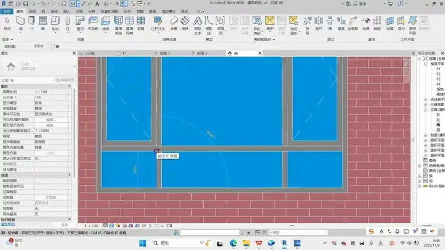Image resolution: width=445 pixels, height=250 pixels.
Task: Switch to the 结构 ribbon tab
Action: tap(33, 11)
